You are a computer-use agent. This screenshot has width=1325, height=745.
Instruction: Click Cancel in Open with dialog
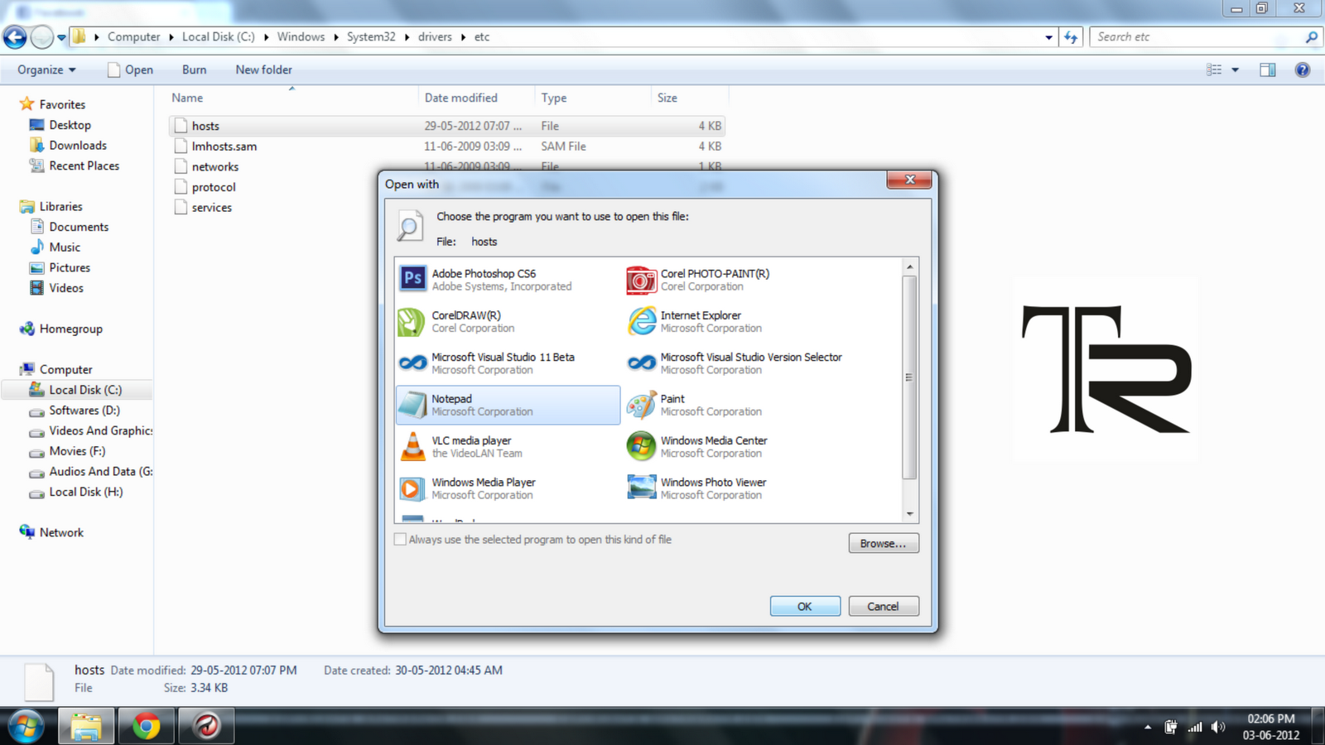[x=883, y=607]
